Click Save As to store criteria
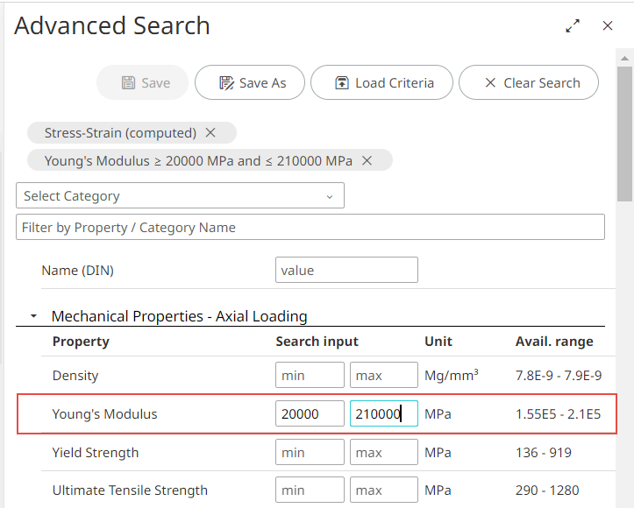The image size is (634, 508). click(x=250, y=83)
